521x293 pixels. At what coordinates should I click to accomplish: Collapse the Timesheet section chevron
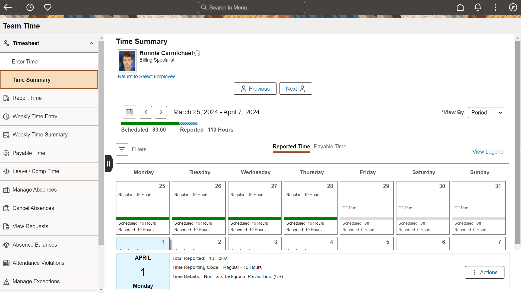pos(91,43)
